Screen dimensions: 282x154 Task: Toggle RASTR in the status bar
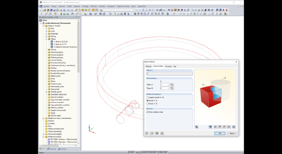[138, 153]
